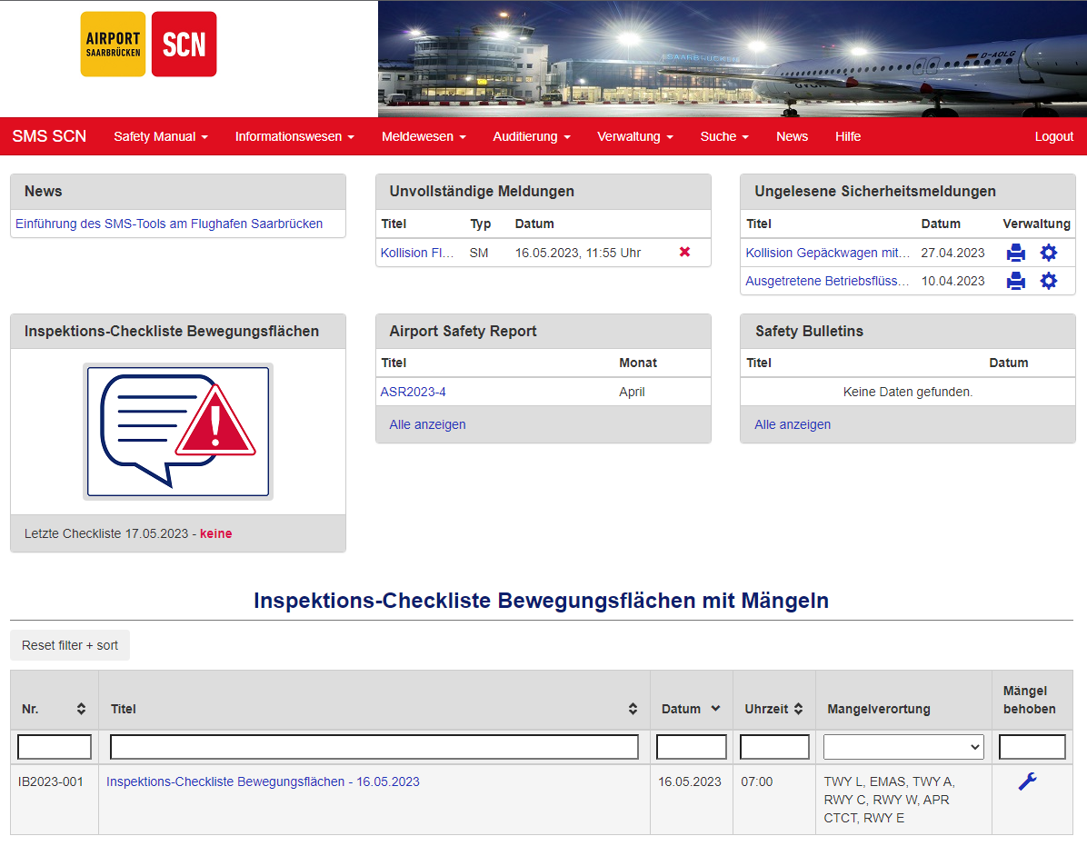Toggle sort order of Datum column

pos(715,709)
